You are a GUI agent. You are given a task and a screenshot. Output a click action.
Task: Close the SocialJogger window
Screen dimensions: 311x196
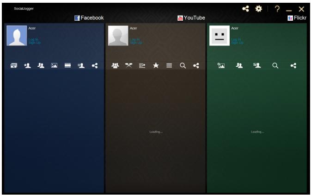click(x=301, y=9)
